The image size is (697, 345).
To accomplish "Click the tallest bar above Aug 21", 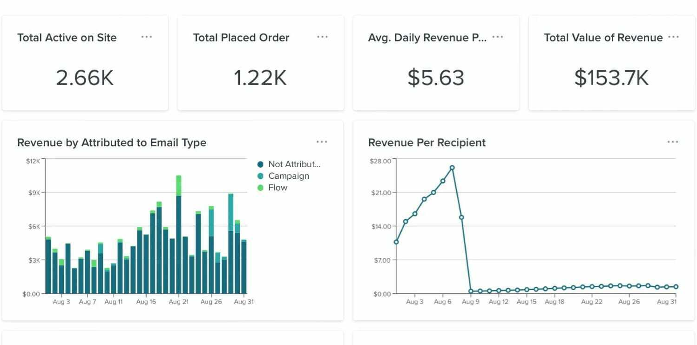I will tap(179, 235).
